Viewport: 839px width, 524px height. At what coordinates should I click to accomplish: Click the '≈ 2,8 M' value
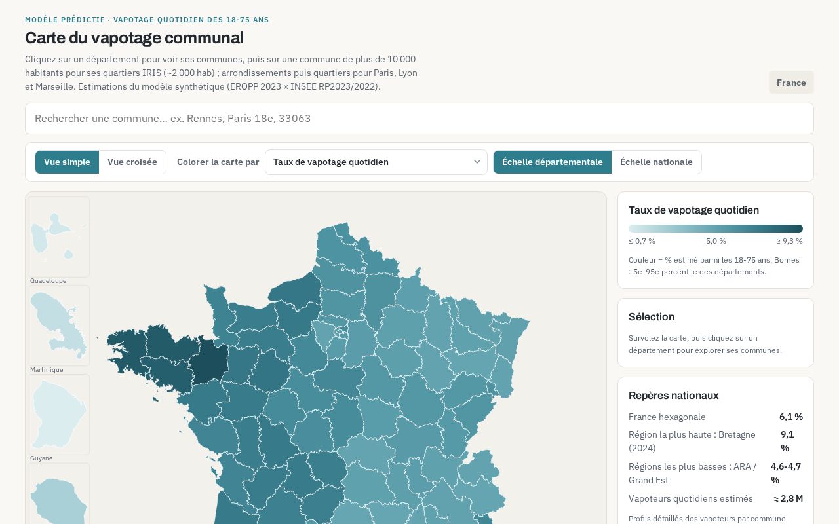click(789, 498)
